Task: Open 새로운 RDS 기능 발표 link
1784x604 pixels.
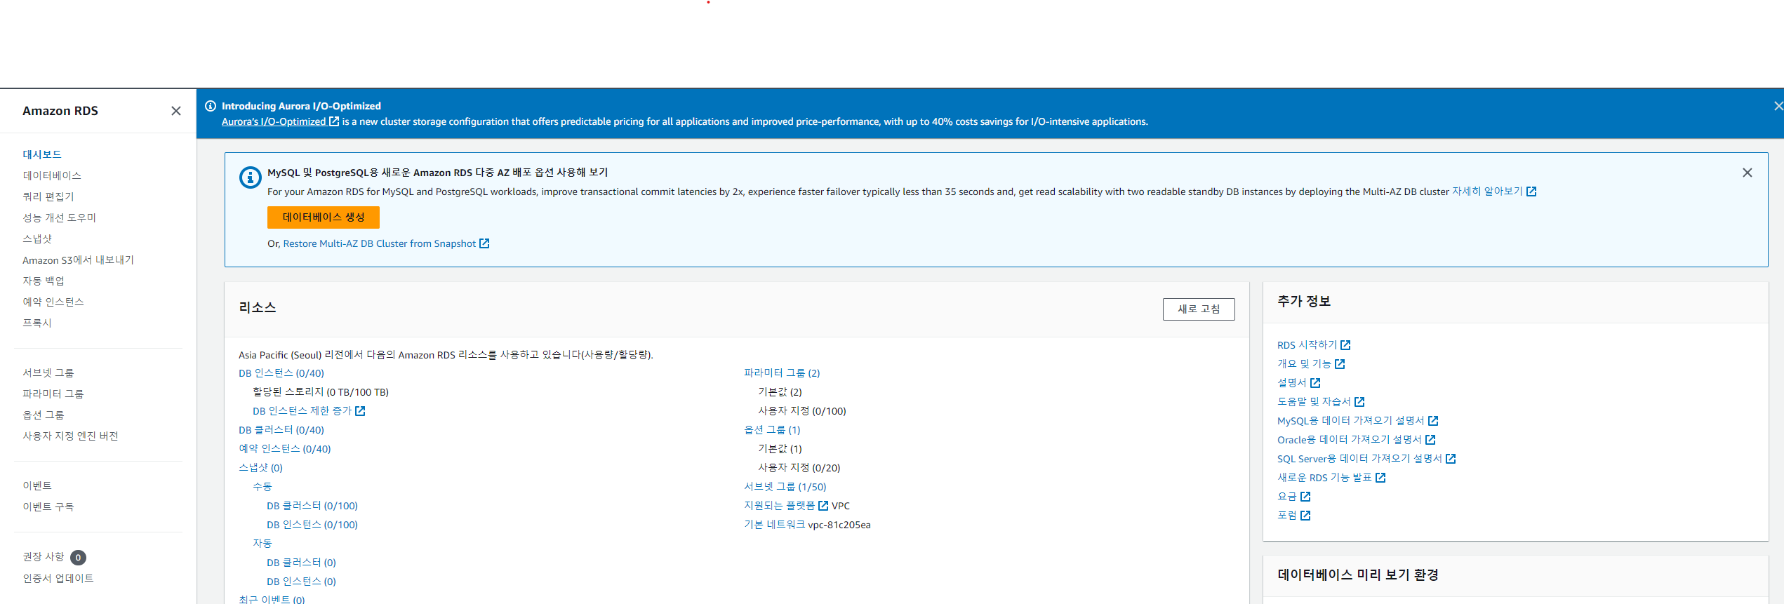Action: (x=1325, y=478)
